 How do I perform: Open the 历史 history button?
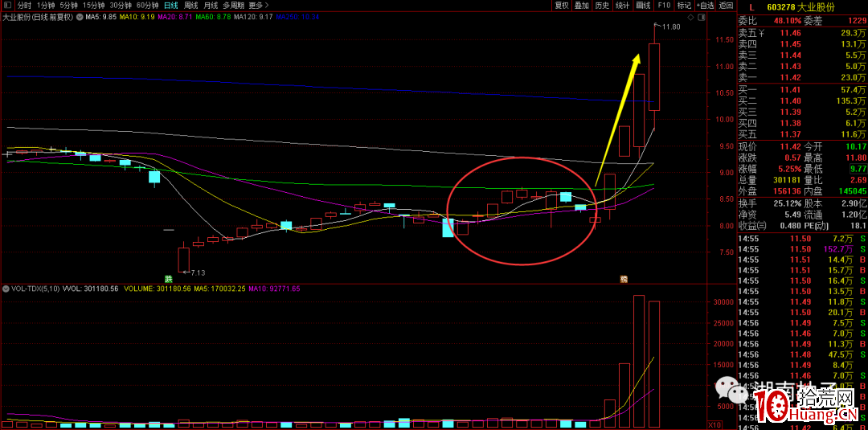tap(602, 6)
